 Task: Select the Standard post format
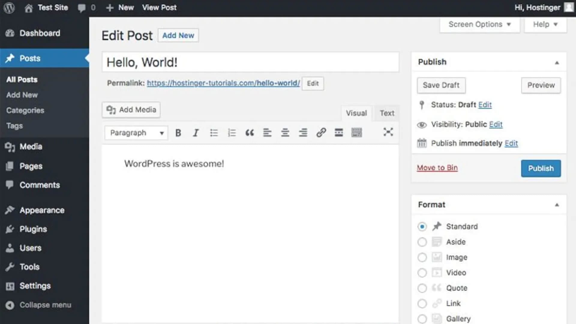tap(422, 226)
